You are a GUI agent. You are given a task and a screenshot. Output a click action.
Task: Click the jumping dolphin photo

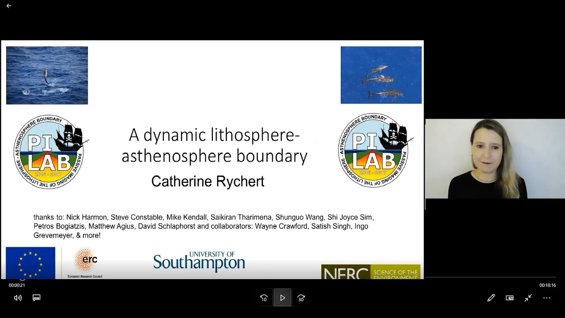click(47, 75)
